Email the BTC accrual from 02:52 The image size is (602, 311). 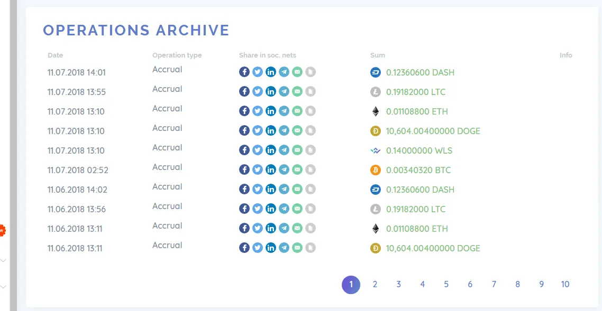pos(297,169)
